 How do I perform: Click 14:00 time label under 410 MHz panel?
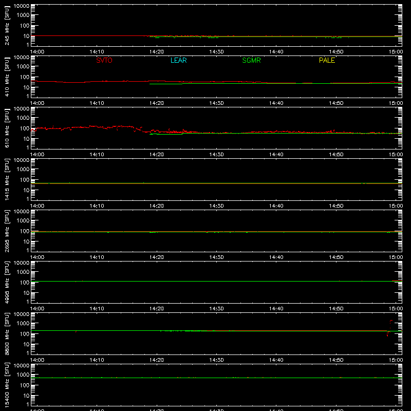click(x=37, y=103)
